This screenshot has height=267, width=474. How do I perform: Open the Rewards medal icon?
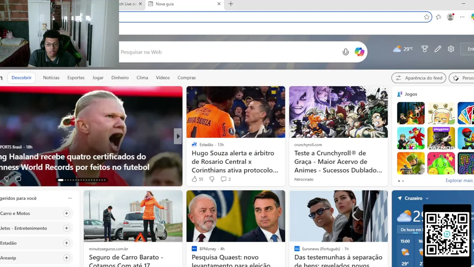pos(425,49)
